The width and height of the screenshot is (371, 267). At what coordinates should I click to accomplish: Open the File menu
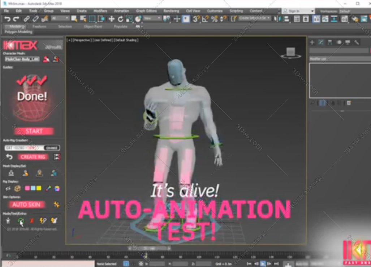click(x=6, y=11)
